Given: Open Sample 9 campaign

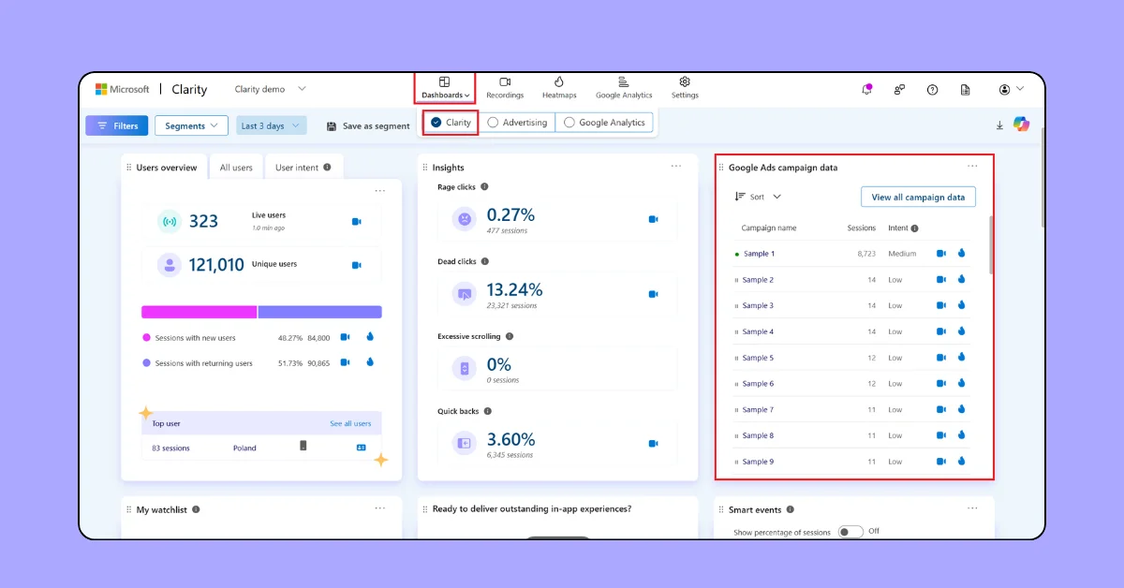Looking at the screenshot, I should coord(758,462).
